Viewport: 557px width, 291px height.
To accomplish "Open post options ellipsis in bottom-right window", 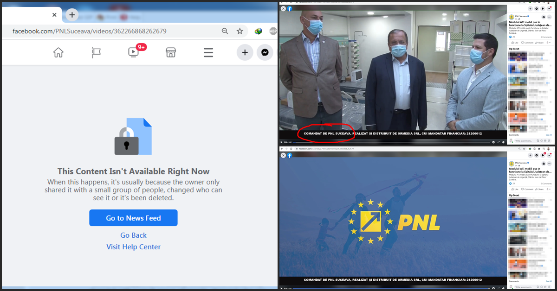I will click(549, 164).
